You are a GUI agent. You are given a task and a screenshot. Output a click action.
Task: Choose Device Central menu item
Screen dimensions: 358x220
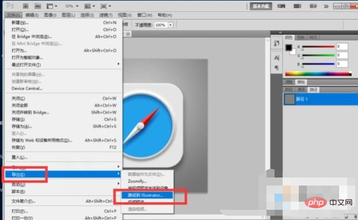[64, 88]
